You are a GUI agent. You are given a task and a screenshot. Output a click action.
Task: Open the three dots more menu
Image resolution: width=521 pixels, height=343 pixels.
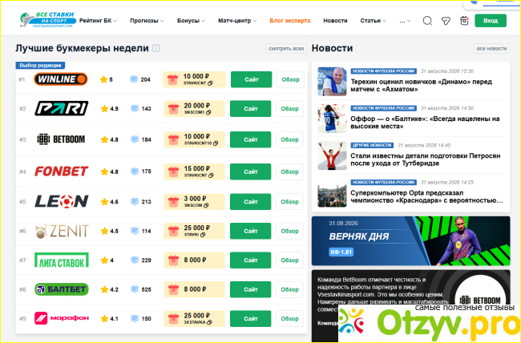[x=405, y=21]
